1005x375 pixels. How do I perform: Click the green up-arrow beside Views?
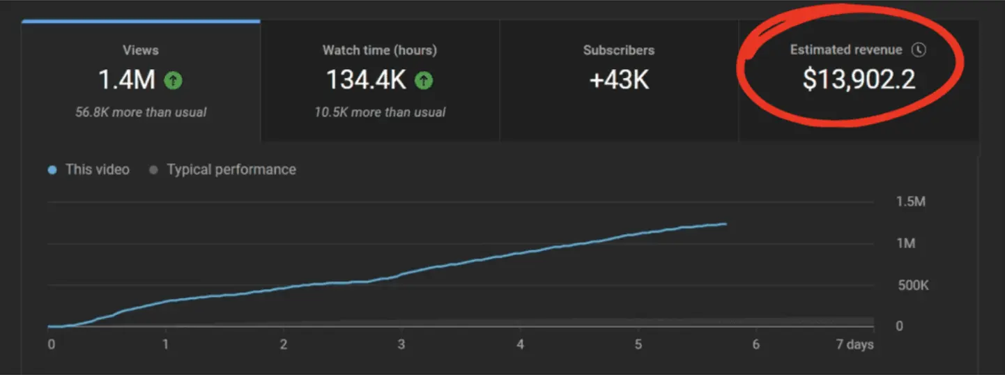173,81
